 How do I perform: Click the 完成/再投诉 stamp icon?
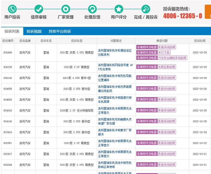coord(146,9)
